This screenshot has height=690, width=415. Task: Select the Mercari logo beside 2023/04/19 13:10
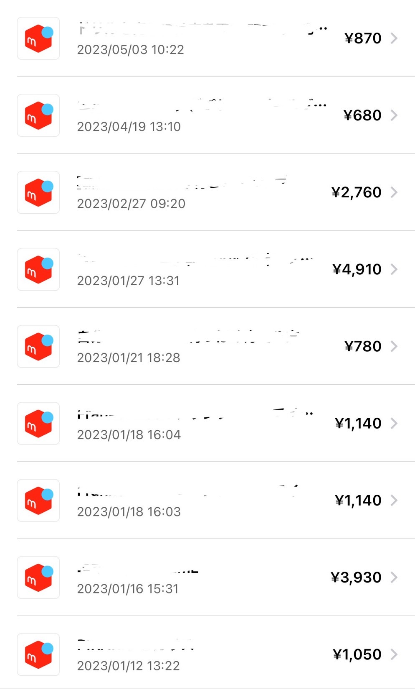pos(38,115)
